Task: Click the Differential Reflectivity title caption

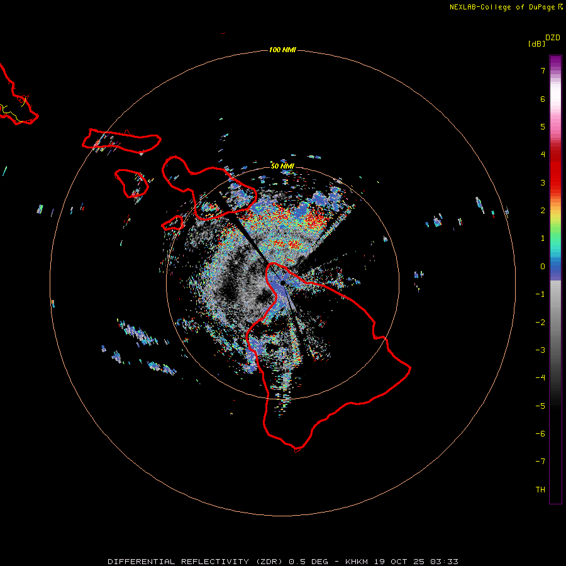Action: 283,562
